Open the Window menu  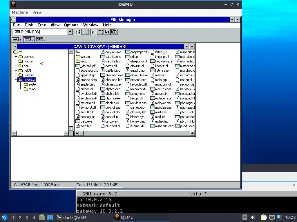click(90, 25)
